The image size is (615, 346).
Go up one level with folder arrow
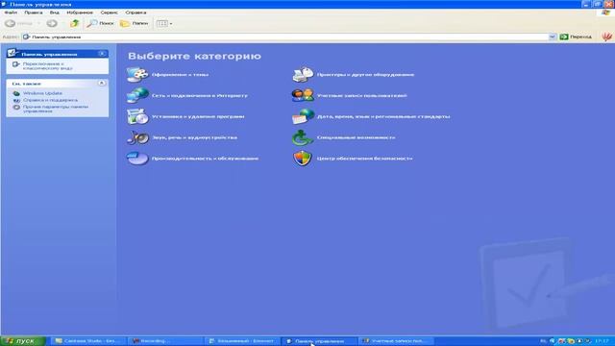click(74, 23)
